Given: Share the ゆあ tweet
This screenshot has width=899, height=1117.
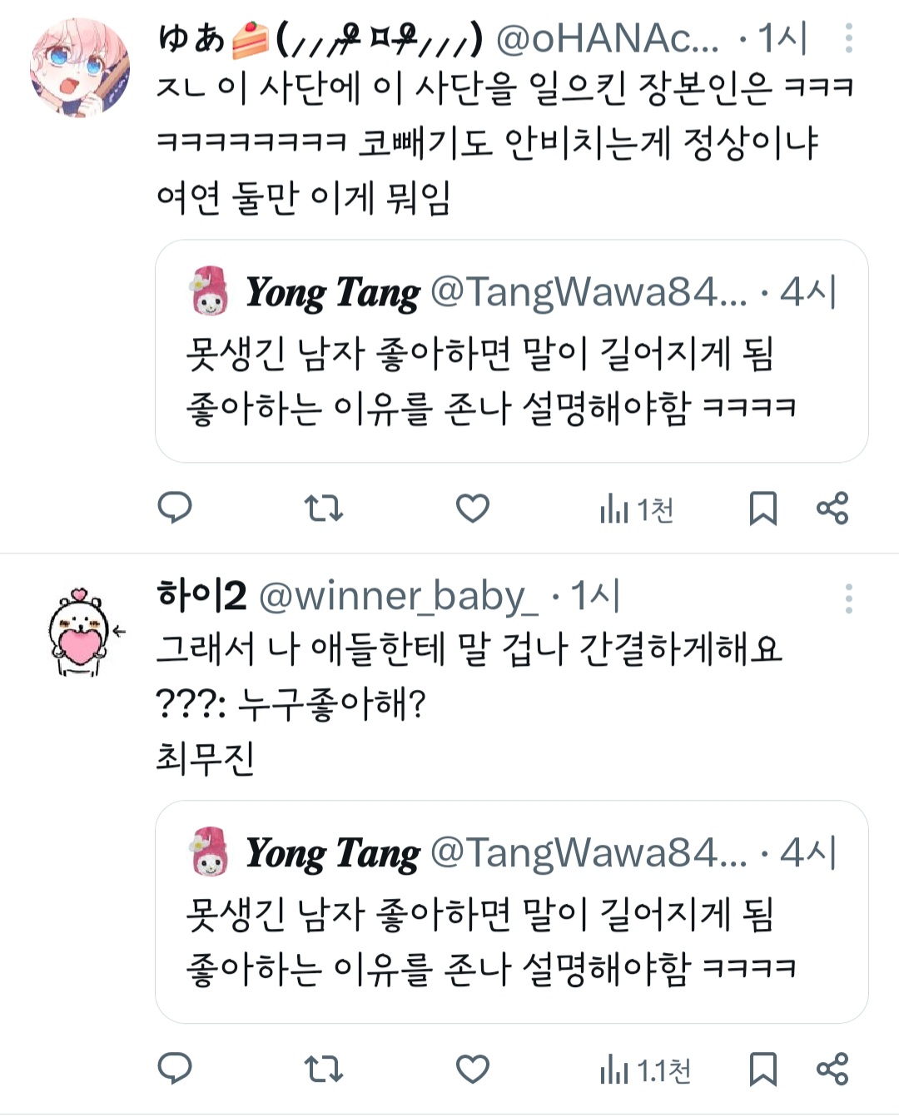Looking at the screenshot, I should pos(832,508).
